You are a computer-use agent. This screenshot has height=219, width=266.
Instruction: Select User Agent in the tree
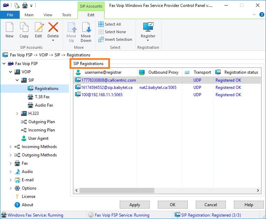38,138
